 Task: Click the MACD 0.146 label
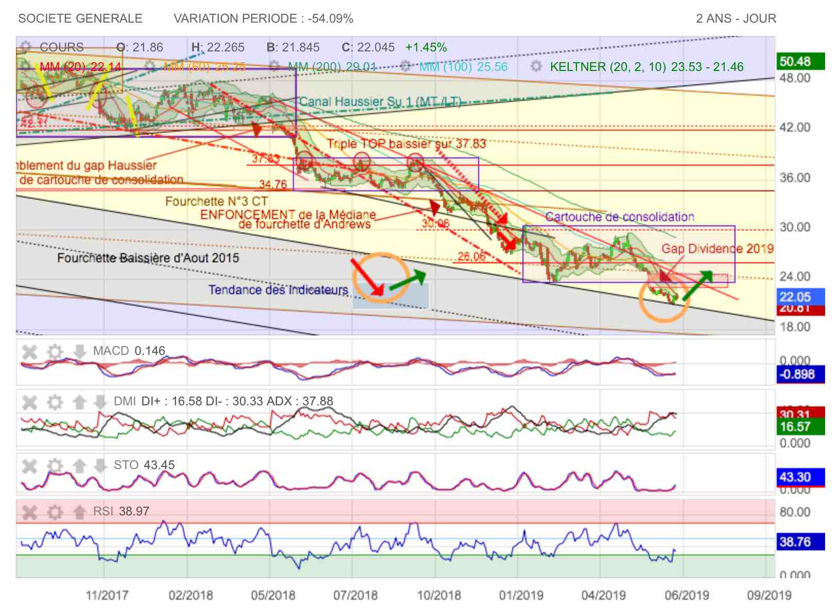129,351
